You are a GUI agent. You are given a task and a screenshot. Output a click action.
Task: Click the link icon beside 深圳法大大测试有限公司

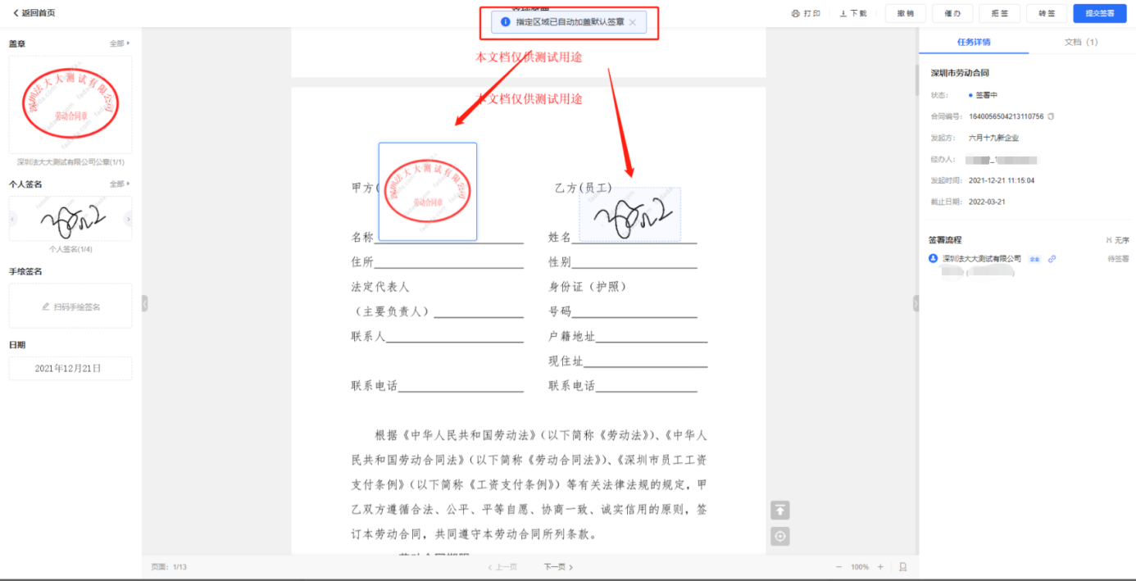pos(1052,259)
